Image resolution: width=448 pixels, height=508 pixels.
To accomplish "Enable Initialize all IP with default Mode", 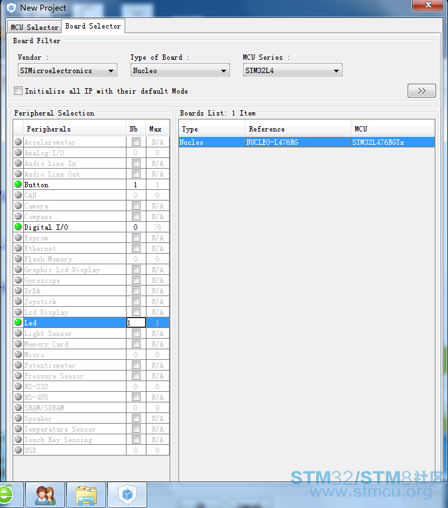I will [19, 91].
